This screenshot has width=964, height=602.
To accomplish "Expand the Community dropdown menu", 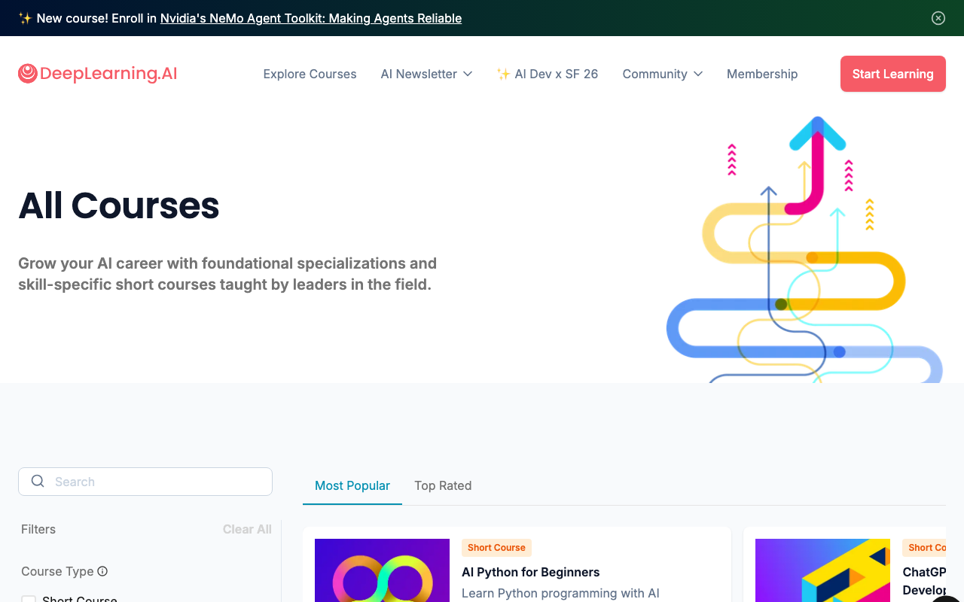I will 662,74.
